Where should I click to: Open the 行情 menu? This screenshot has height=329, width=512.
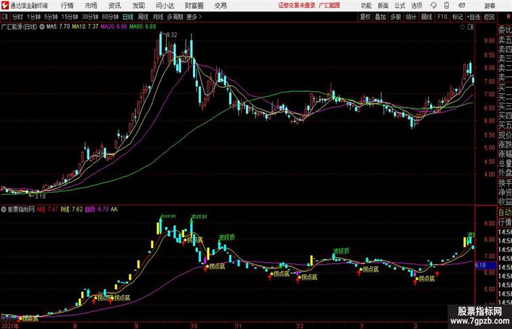point(67,5)
